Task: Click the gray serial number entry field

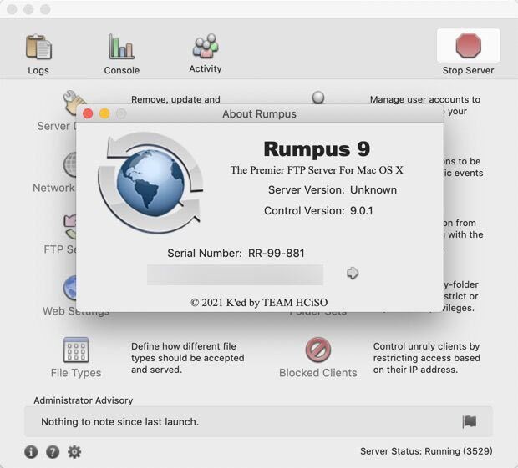Action: (x=235, y=274)
